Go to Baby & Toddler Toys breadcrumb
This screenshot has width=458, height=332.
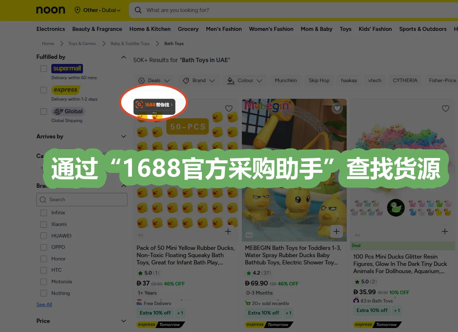(x=130, y=44)
